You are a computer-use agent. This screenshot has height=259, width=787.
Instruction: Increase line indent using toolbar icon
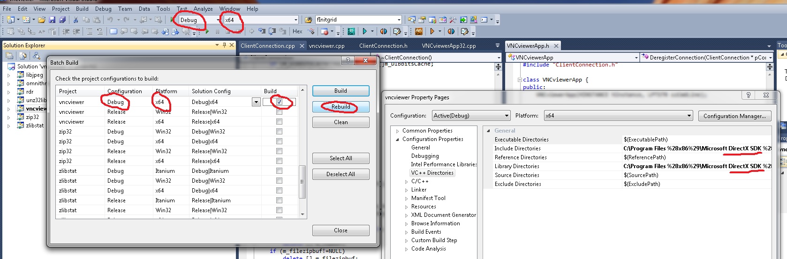tap(76, 31)
